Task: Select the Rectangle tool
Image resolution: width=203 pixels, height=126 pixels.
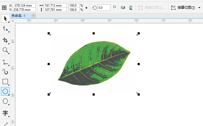Action: click(5, 82)
